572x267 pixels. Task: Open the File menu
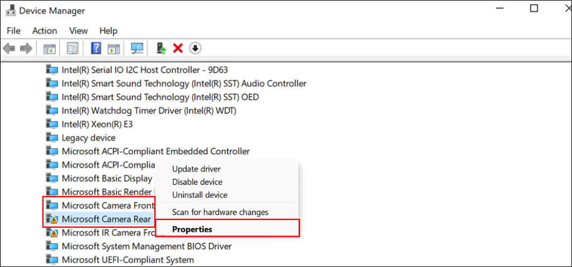coord(13,31)
